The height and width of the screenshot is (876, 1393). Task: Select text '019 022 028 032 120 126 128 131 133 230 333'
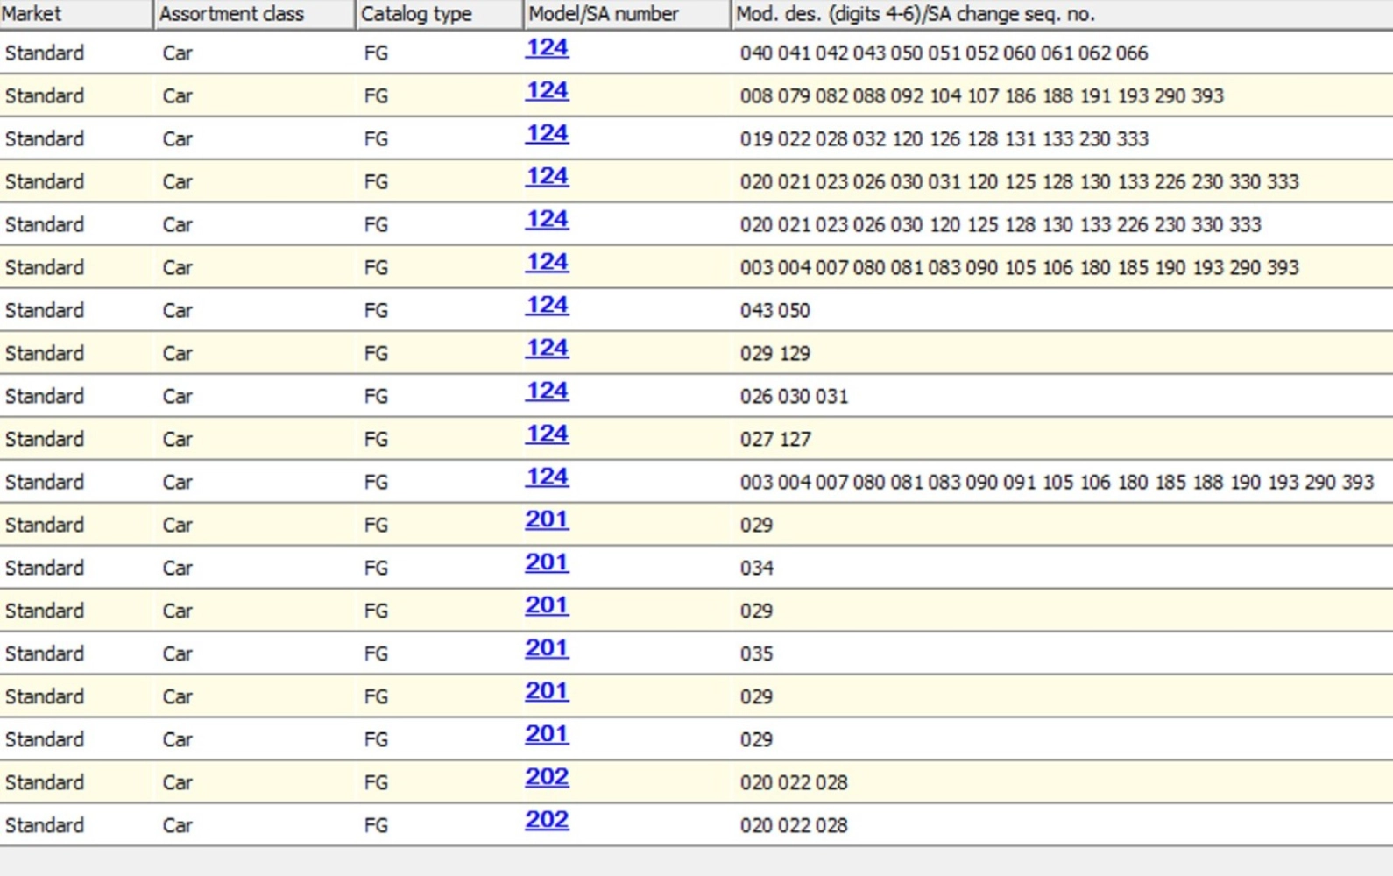[944, 139]
